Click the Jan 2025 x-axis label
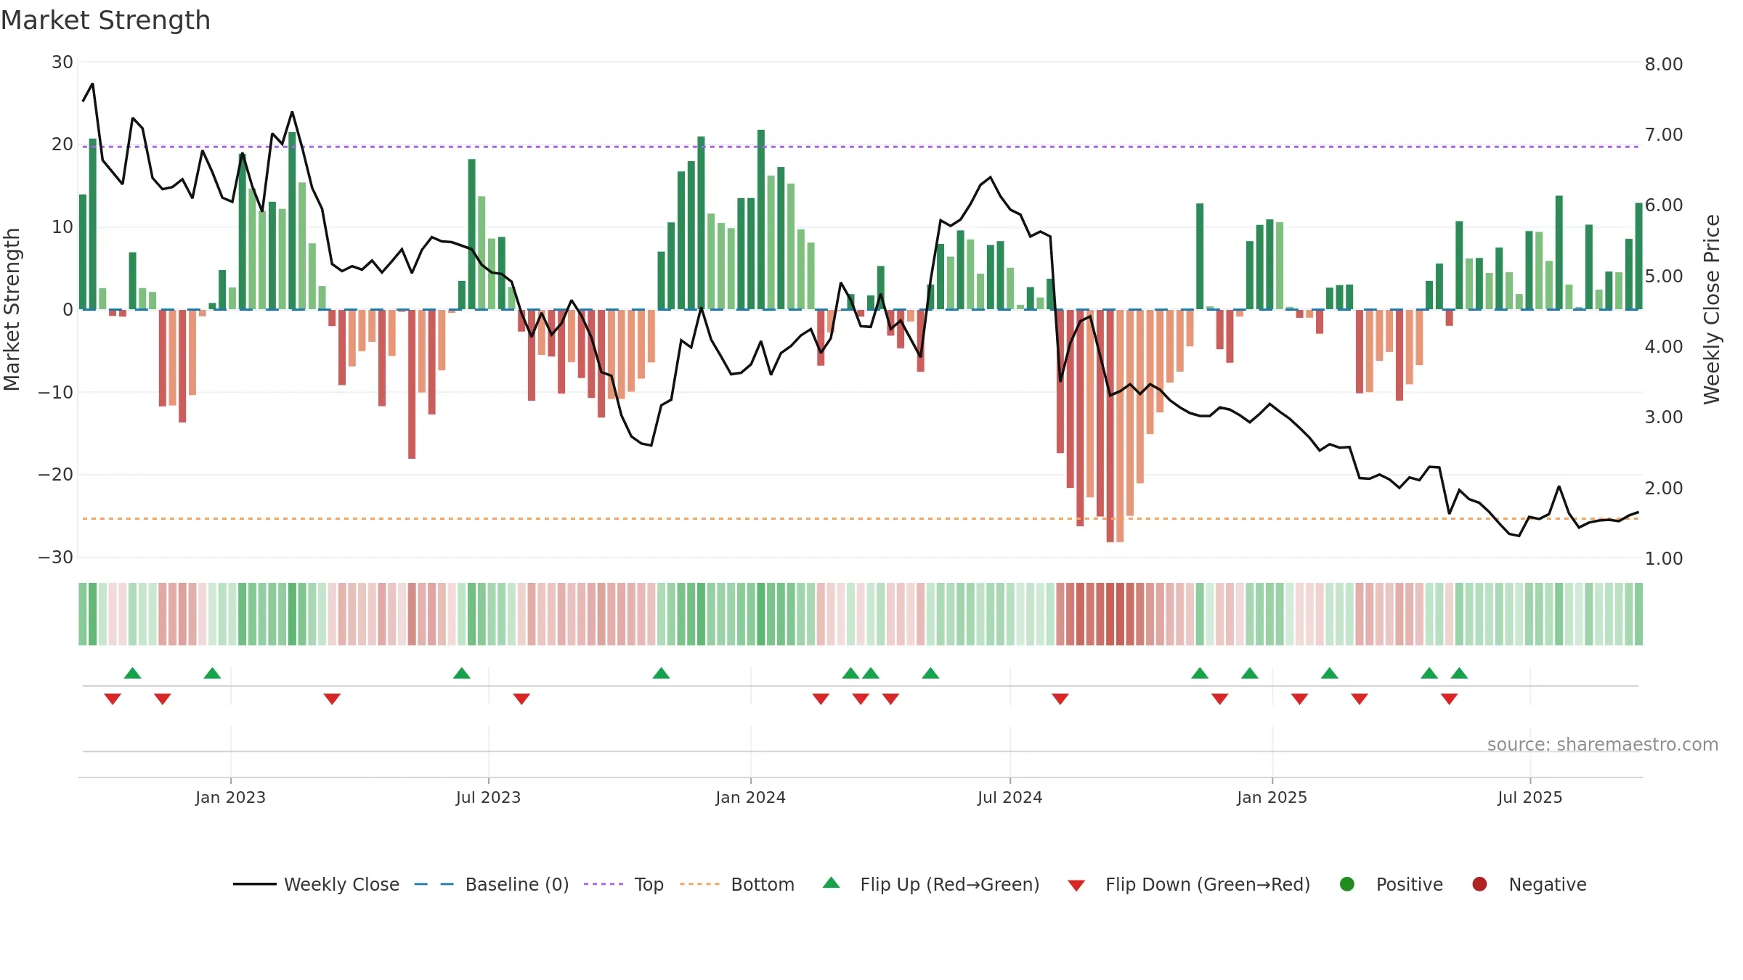Screen dimensions: 1743x980 [x=1272, y=798]
